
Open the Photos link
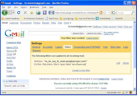(x=37, y=23)
